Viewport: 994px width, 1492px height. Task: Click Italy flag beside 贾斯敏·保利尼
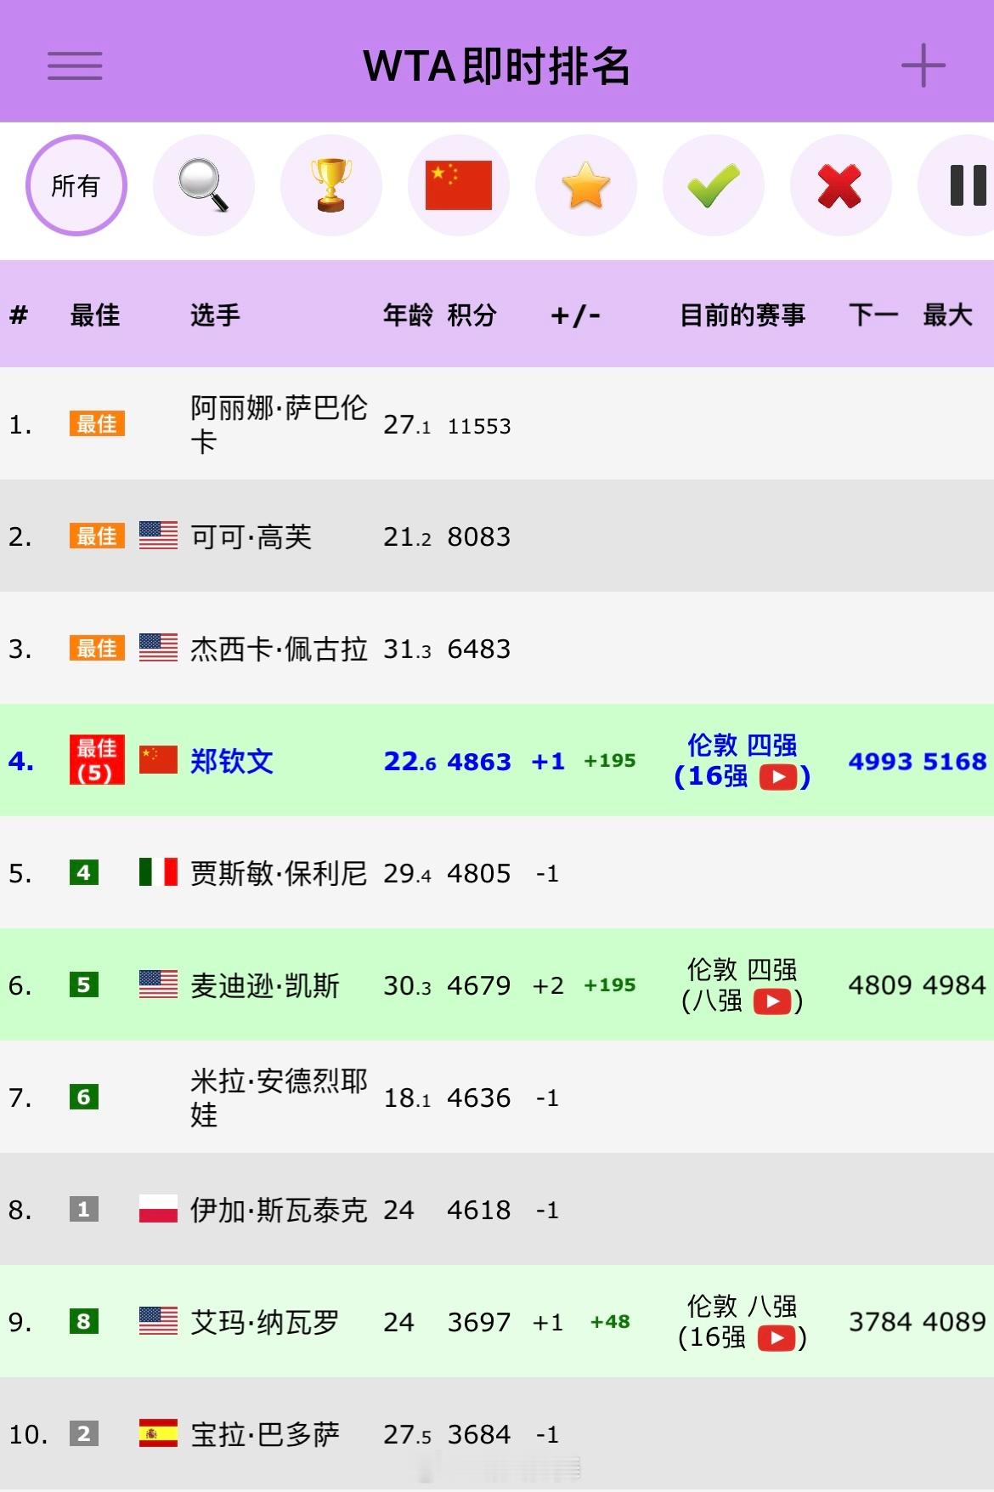click(x=158, y=872)
